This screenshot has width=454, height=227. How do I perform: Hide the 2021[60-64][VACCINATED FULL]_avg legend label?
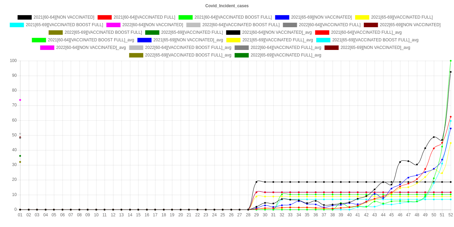click(366, 32)
